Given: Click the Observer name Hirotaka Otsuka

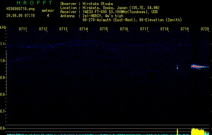Looking at the screenshot, I should pyautogui.click(x=98, y=4).
